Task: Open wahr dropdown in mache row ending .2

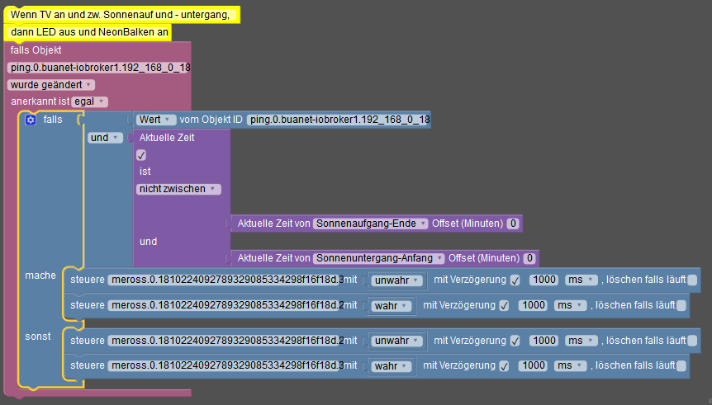Action: 391,306
